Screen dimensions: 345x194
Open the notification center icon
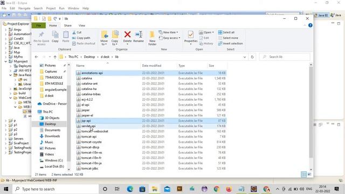[x=336, y=189]
